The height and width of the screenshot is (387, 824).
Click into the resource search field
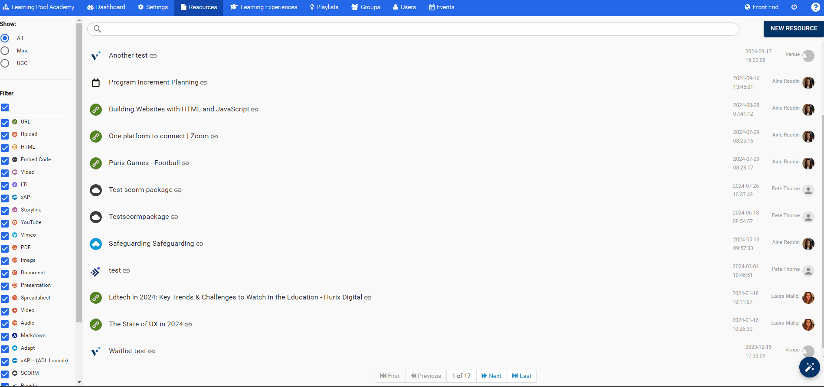pyautogui.click(x=413, y=29)
